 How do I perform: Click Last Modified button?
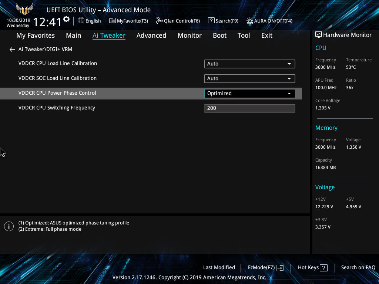point(219,267)
